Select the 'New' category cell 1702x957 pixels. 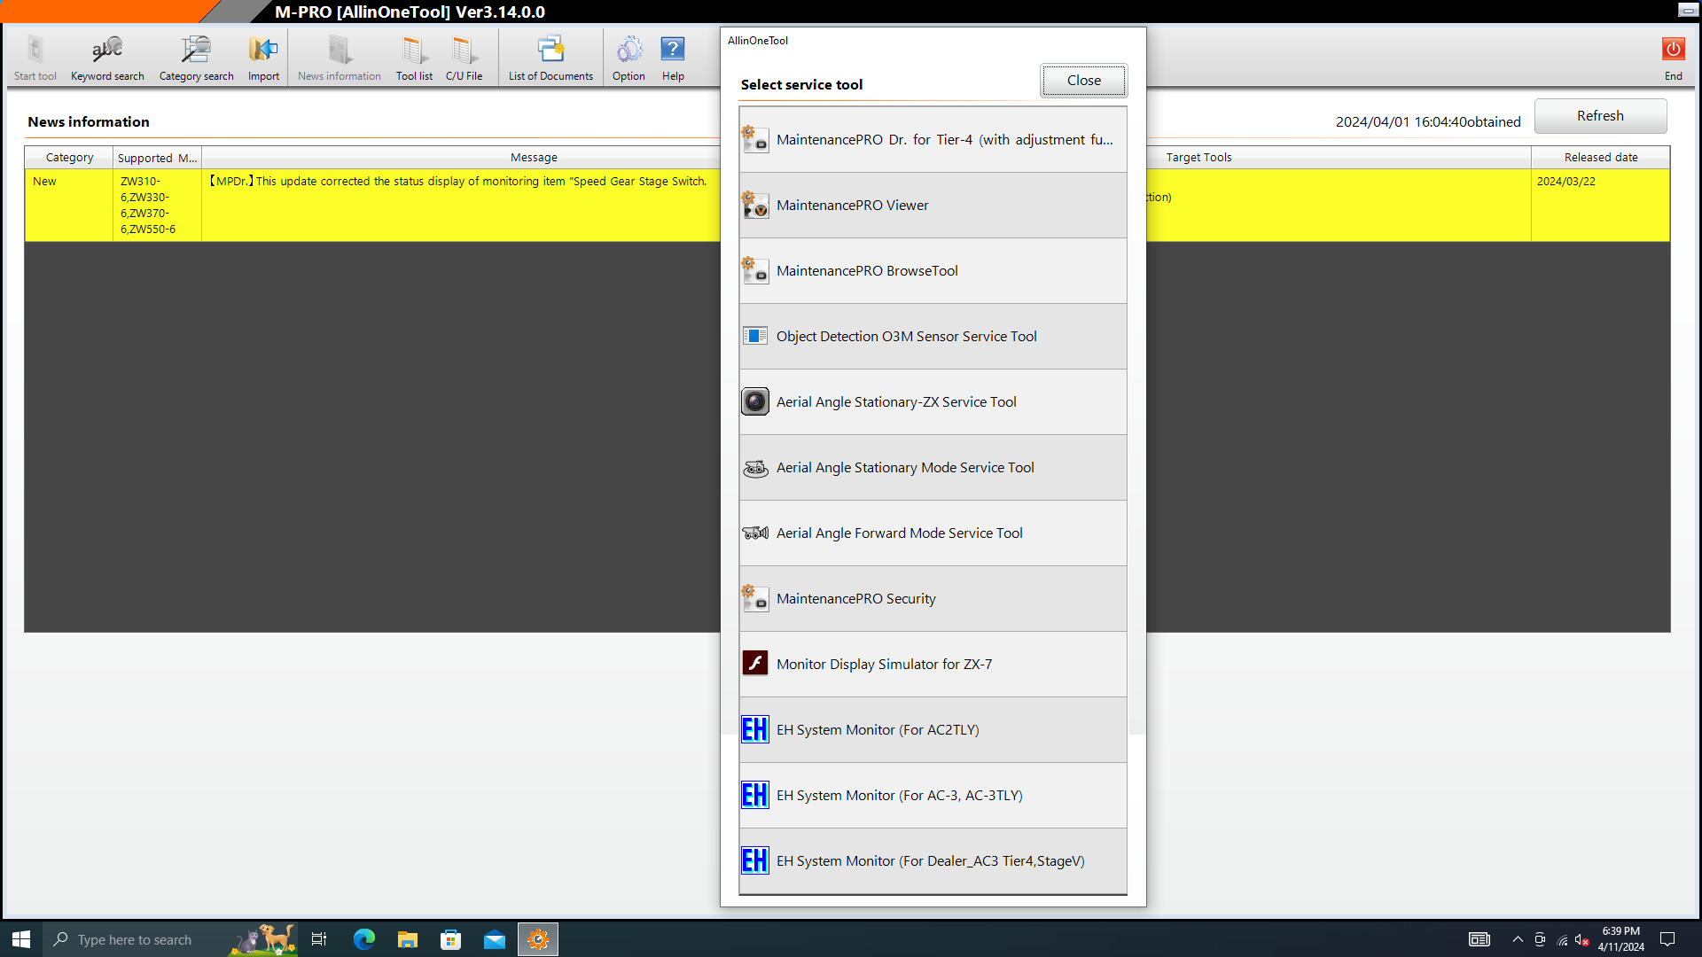click(69, 205)
